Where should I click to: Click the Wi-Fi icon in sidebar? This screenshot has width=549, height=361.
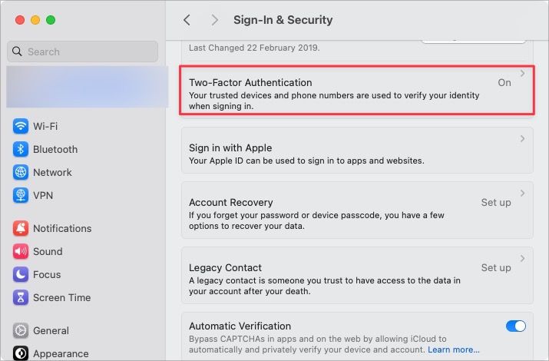21,127
